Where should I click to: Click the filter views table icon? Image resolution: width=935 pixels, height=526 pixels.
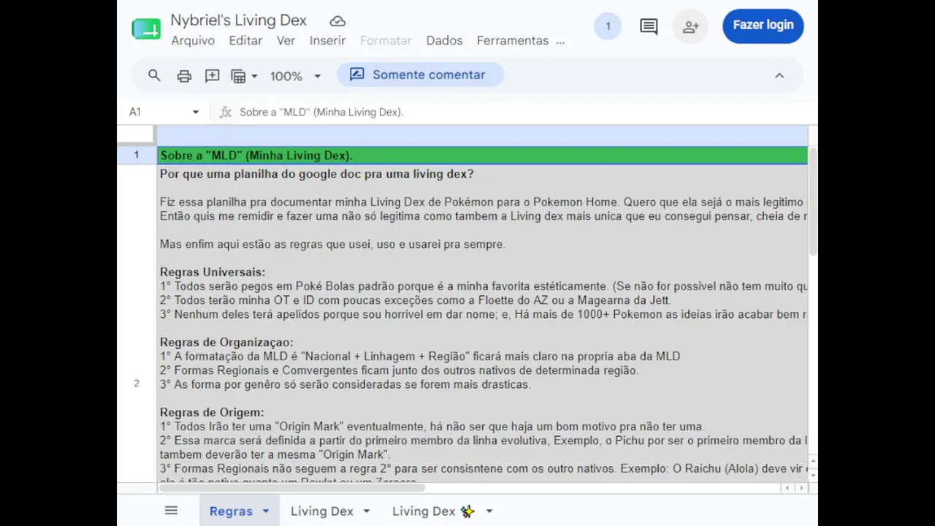[238, 75]
